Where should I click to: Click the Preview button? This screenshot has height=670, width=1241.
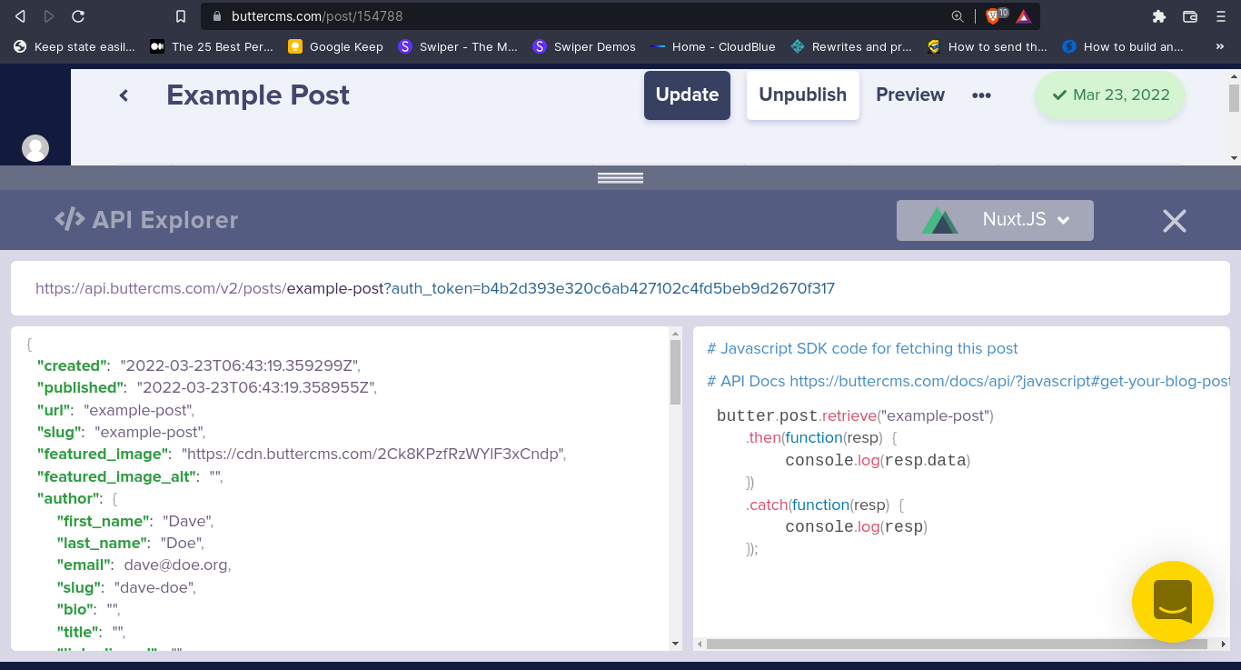coord(910,95)
